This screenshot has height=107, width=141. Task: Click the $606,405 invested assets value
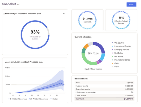click(129, 86)
